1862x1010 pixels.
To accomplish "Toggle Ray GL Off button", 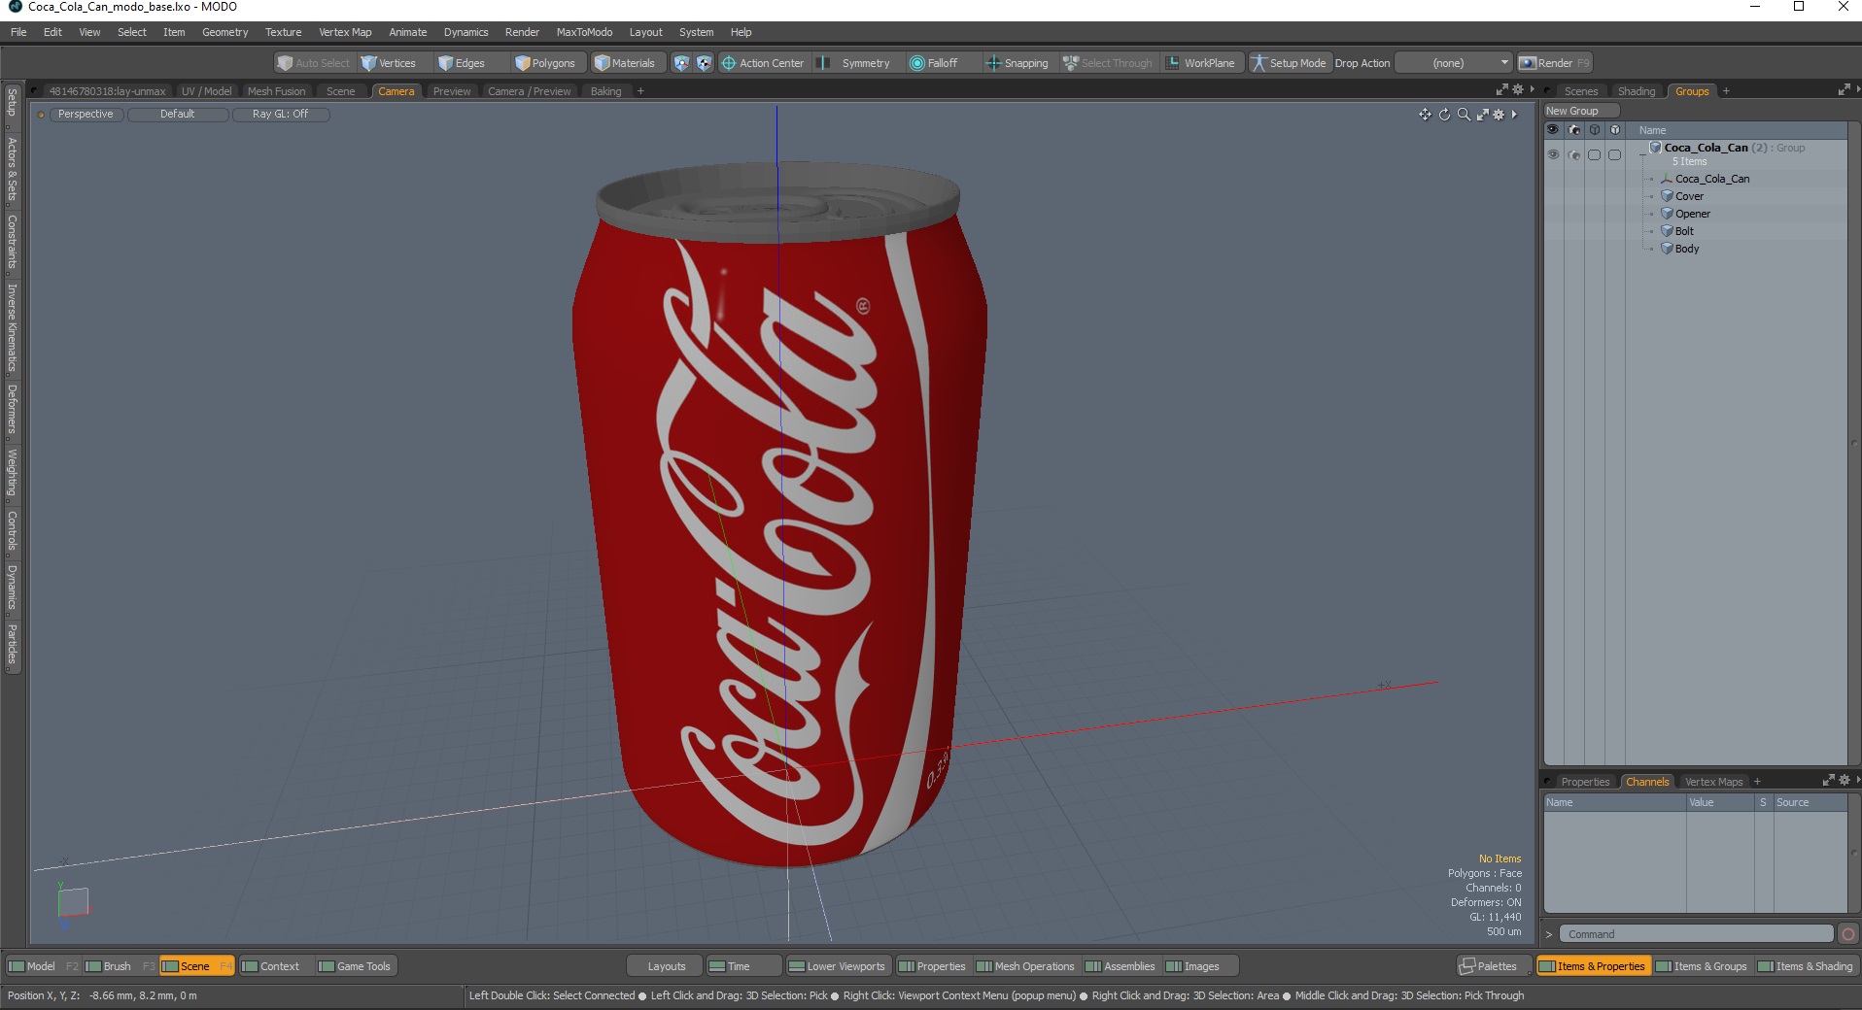I will pyautogui.click(x=280, y=115).
